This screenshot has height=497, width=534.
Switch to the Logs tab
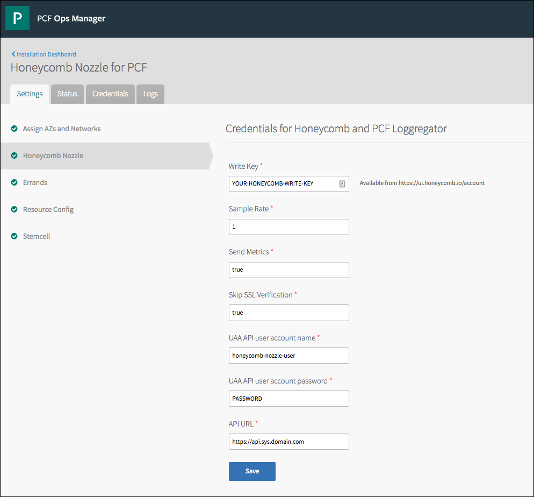pos(150,94)
